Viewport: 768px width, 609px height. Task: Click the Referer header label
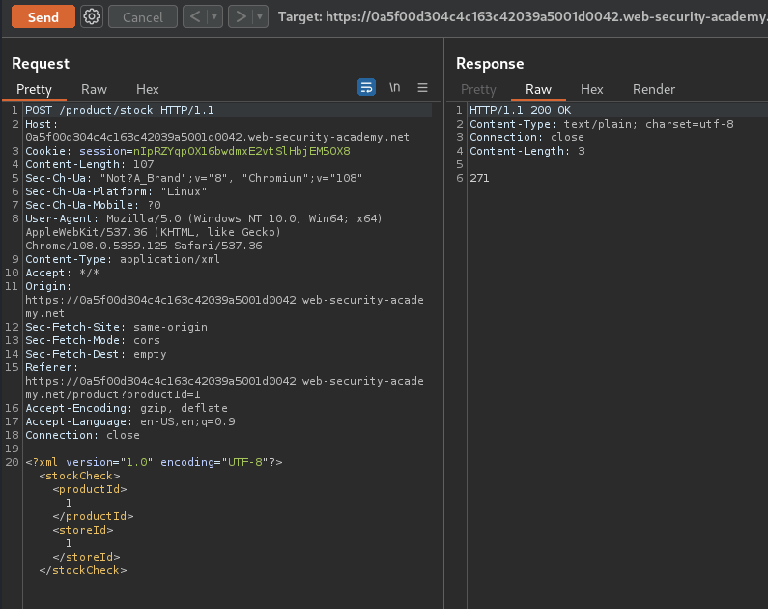pos(51,367)
